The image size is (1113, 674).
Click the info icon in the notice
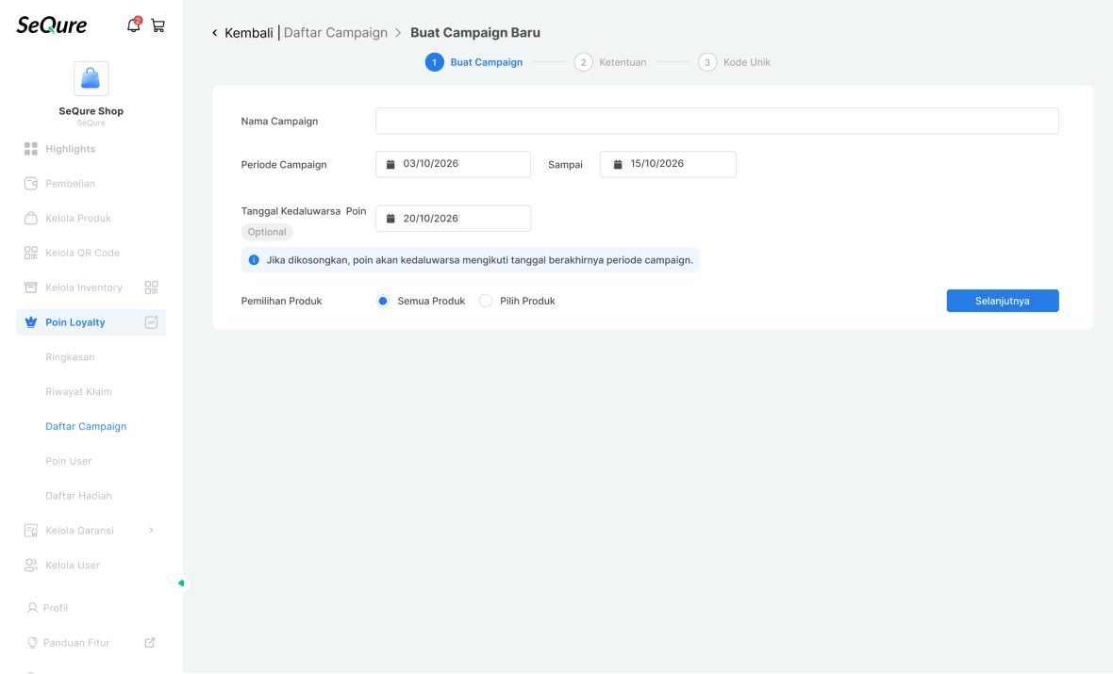tap(254, 259)
